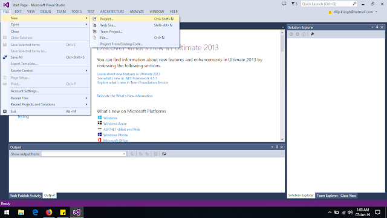Open the Action Center notification icon
This screenshot has height=218, width=387.
(377, 213)
